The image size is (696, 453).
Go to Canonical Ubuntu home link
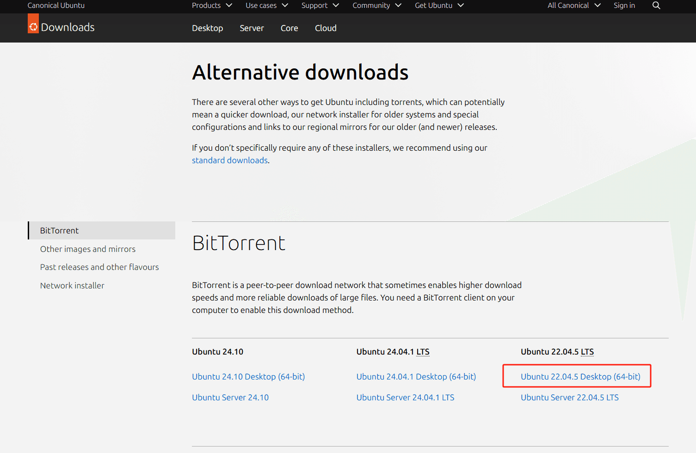pos(56,6)
